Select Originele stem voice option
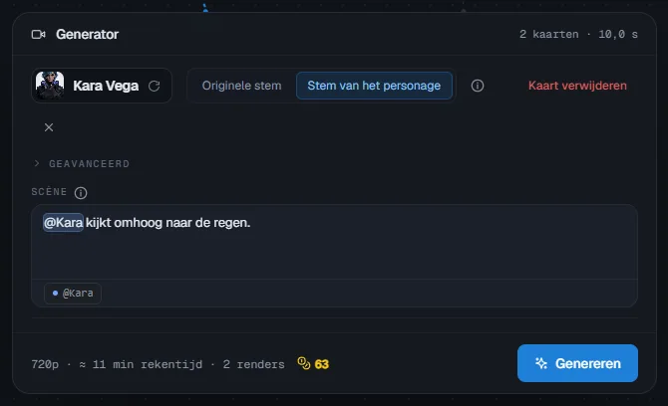Viewport: 668px width, 406px height. 241,86
